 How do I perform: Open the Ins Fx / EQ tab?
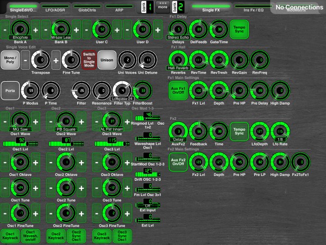point(253,8)
